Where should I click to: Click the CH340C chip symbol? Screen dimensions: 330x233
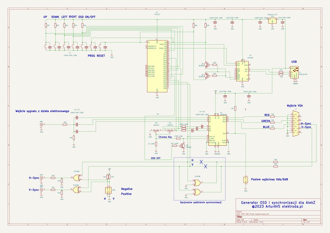click(x=243, y=71)
